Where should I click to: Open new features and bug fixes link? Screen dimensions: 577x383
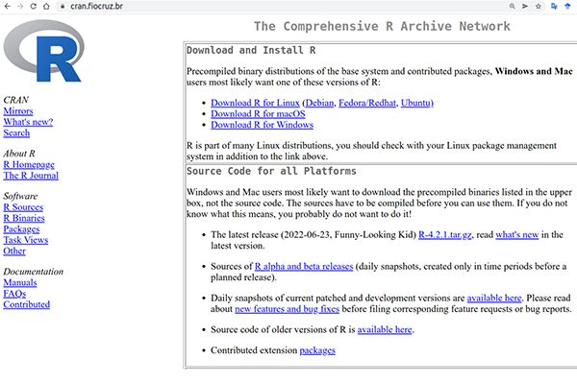(287, 309)
